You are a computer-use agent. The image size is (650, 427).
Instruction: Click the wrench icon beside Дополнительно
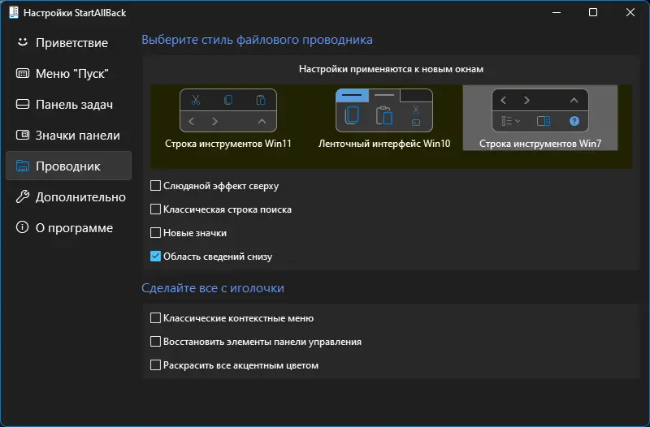pyautogui.click(x=23, y=196)
